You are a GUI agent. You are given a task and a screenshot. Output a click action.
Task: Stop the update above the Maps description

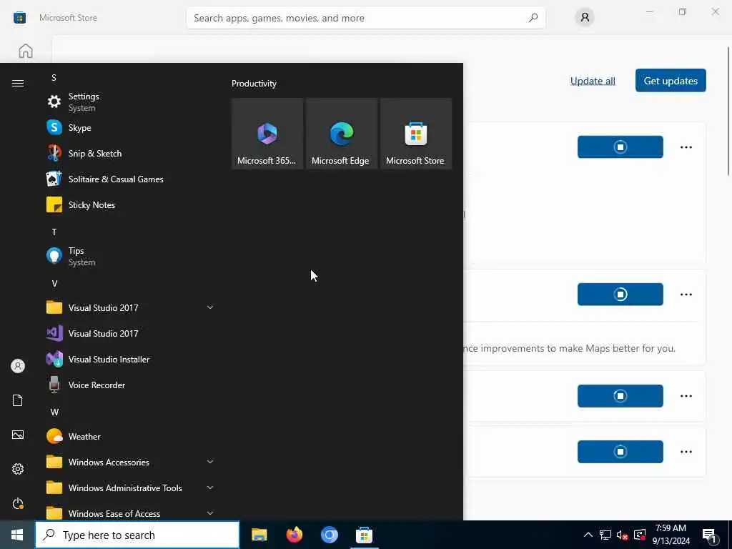click(620, 294)
